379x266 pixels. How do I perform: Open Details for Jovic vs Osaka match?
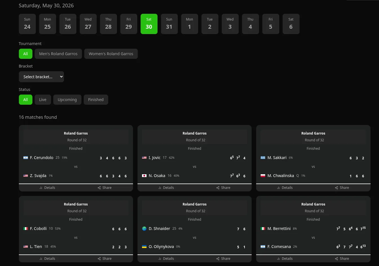166,188
